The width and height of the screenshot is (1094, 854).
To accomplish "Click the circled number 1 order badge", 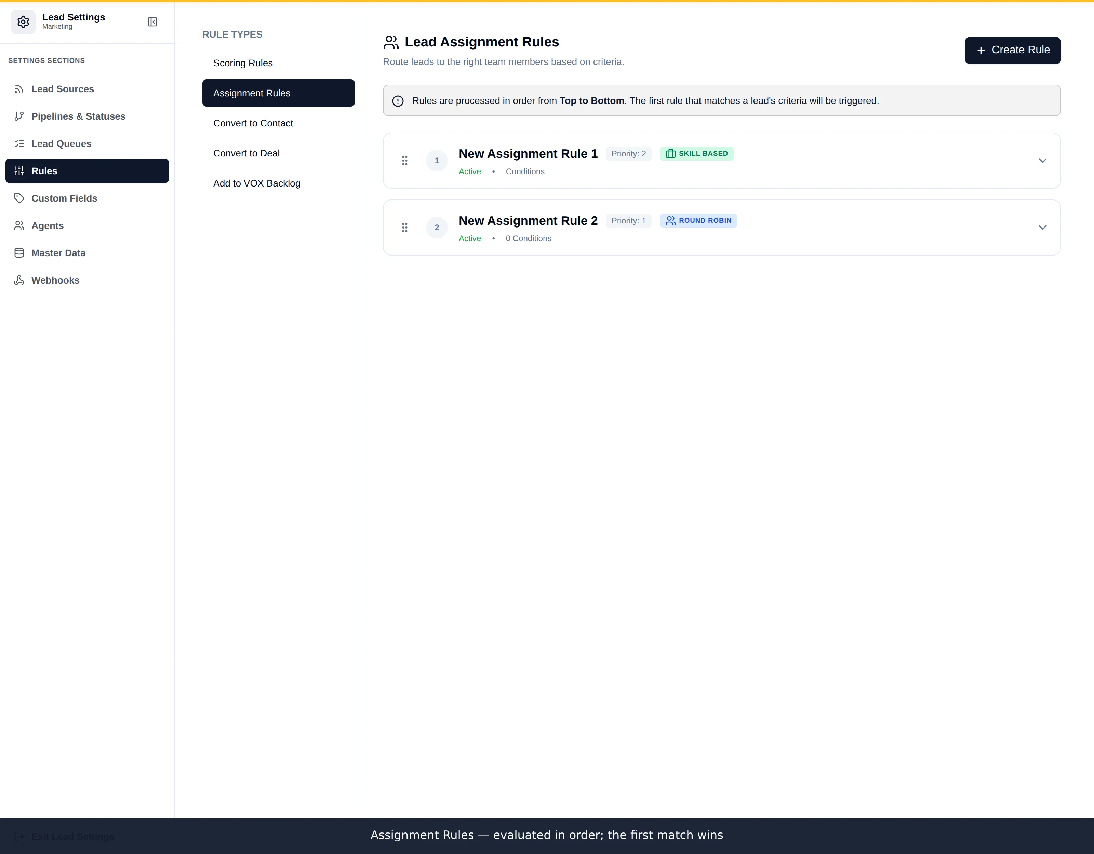I will click(437, 161).
